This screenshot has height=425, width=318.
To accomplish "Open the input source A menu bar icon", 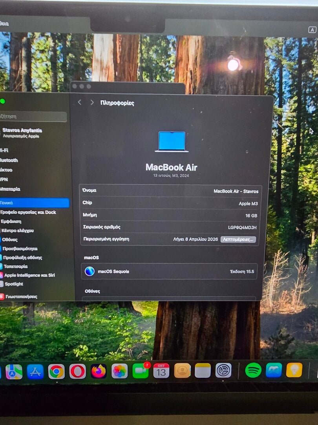I will click(313, 30).
